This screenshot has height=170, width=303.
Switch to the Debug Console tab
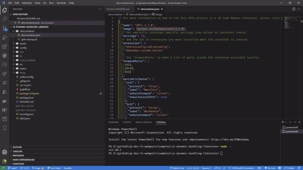point(143,122)
